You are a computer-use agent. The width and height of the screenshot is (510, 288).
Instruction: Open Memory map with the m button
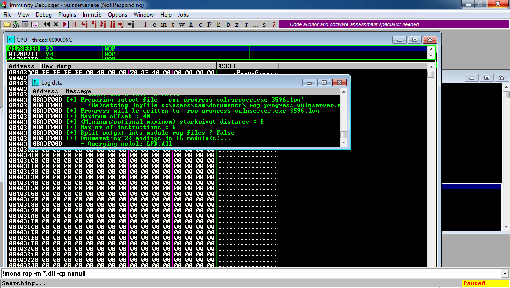point(163,24)
